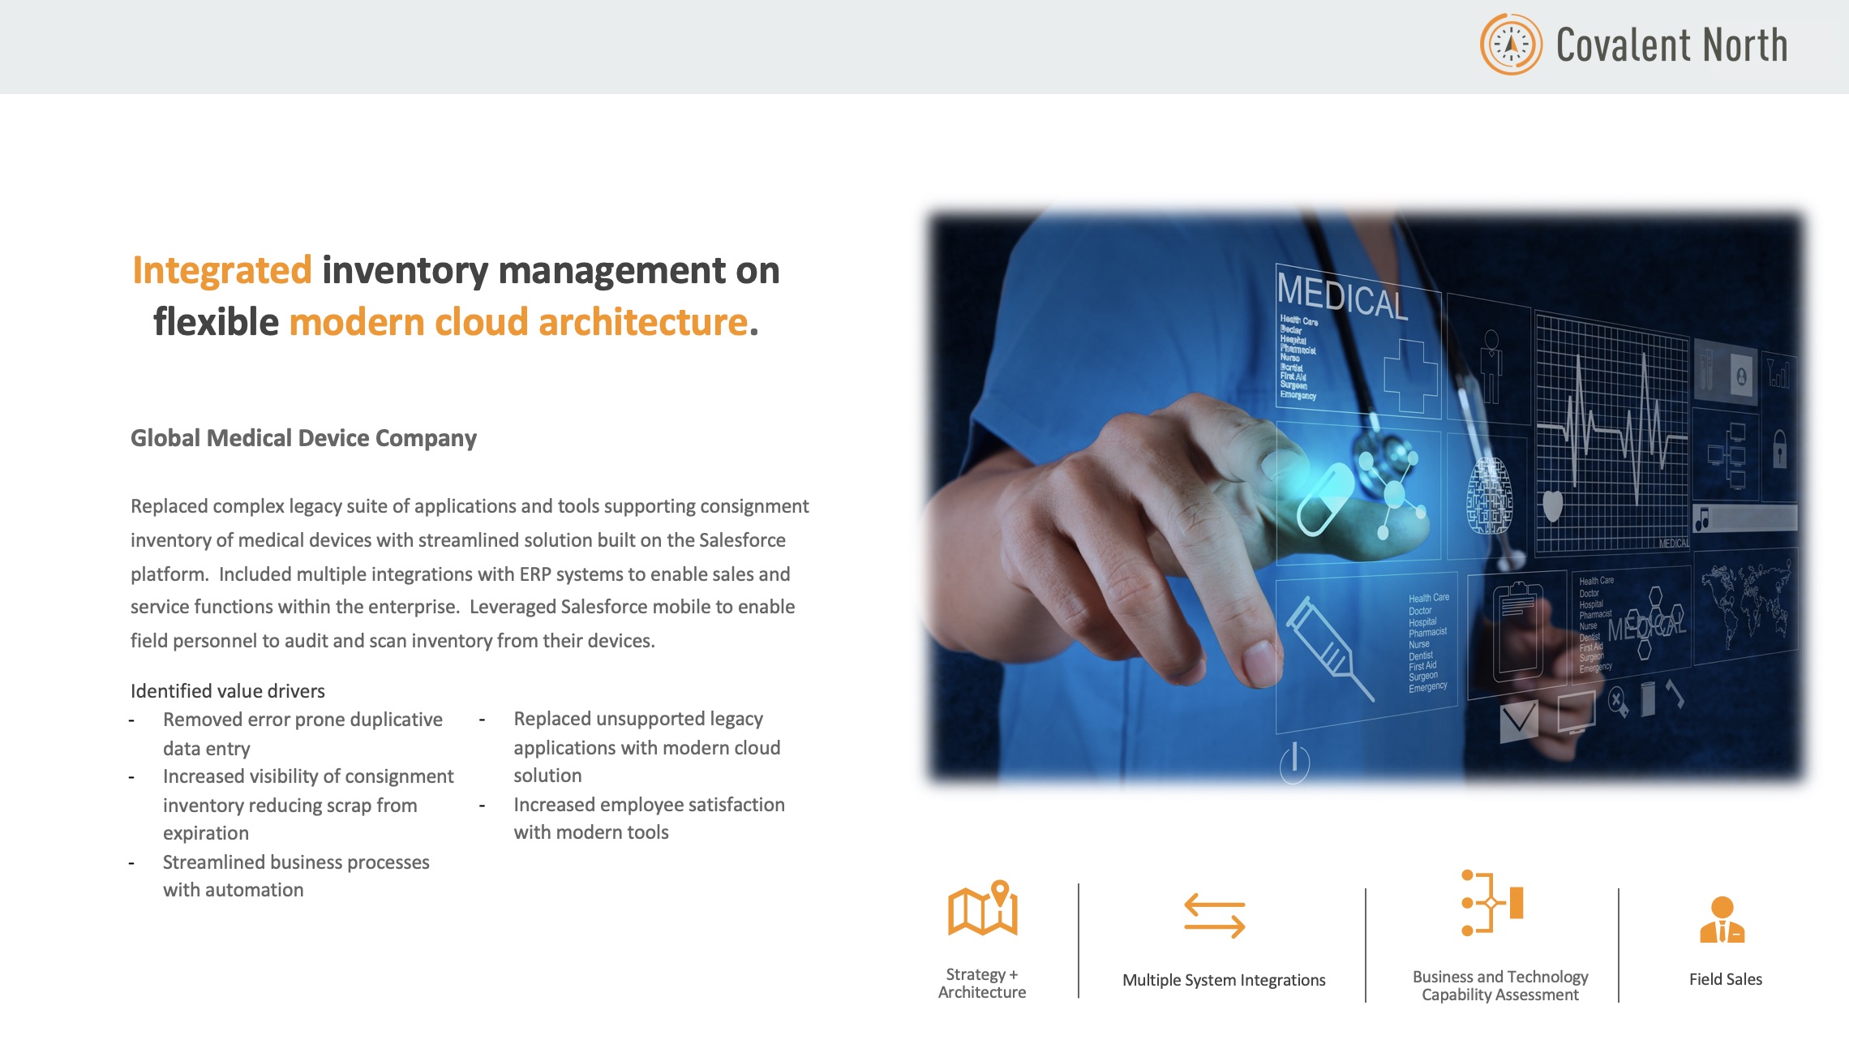Screen dimensions: 1849x1040
Task: Click the power symbol in medical image
Action: point(1294,763)
